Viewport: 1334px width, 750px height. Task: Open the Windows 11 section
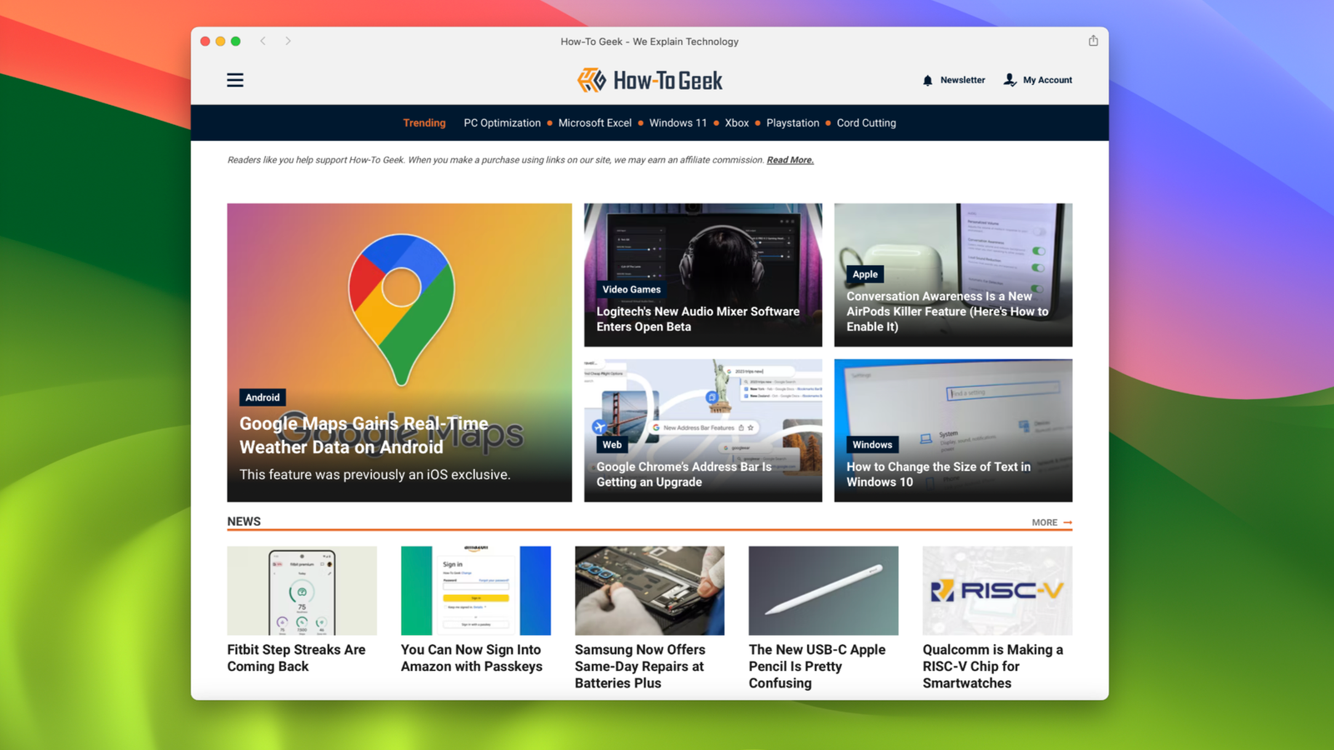678,122
